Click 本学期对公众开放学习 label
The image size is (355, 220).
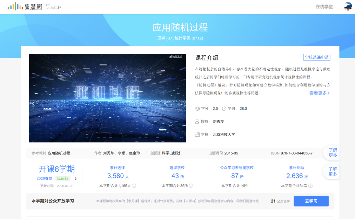(x=53, y=201)
